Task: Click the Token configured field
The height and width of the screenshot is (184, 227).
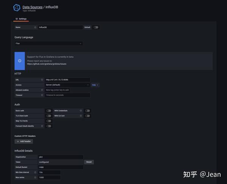Action: (61, 162)
